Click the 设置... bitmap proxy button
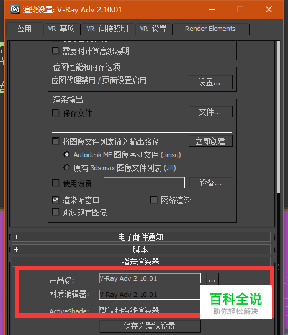Viewport: 288px width, 335px height. point(210,82)
